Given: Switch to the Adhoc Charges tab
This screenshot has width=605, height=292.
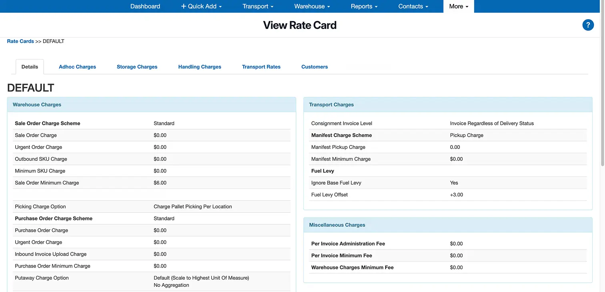Looking at the screenshot, I should tap(77, 67).
